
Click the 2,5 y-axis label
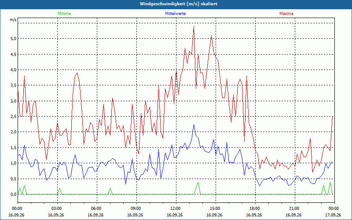(x=14, y=117)
